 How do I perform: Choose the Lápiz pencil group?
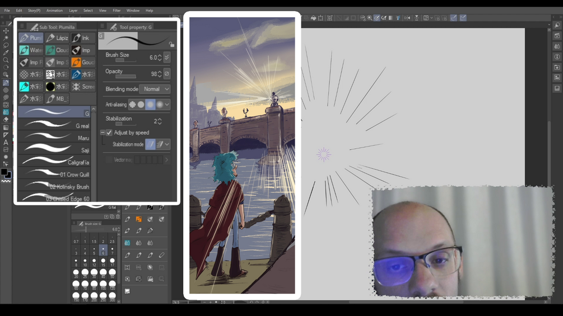(x=57, y=37)
